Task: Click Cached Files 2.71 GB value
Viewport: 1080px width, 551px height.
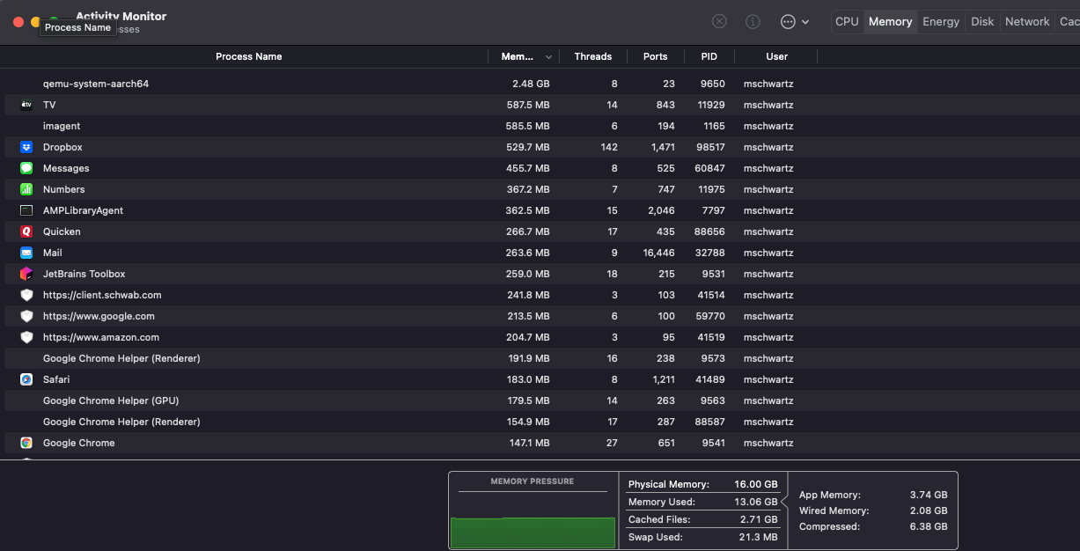Action: 759,519
